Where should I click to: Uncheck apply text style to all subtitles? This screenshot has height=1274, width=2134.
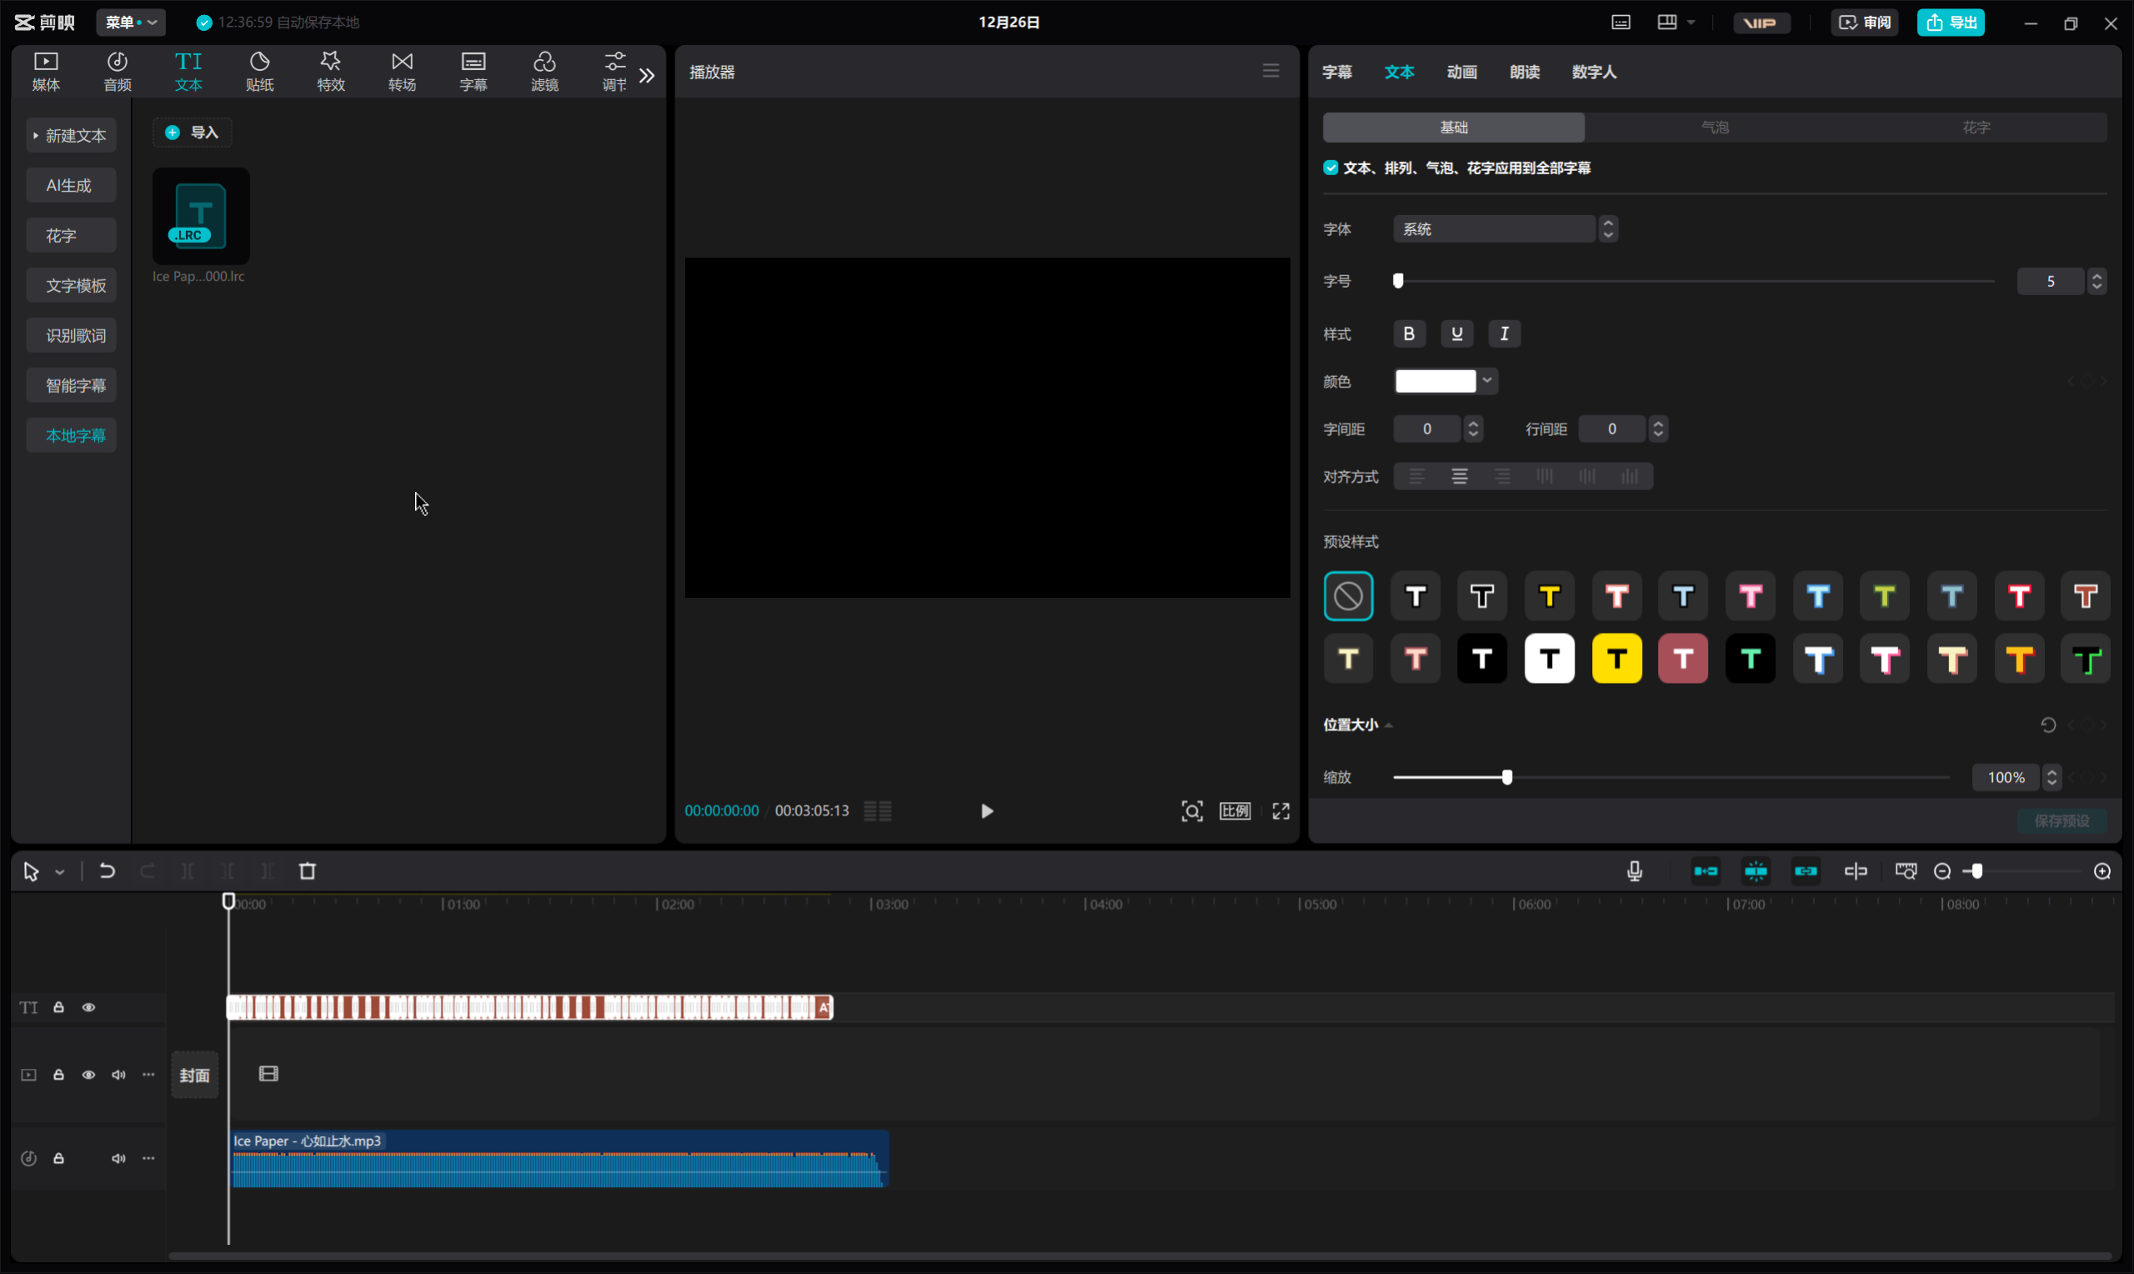tap(1330, 168)
